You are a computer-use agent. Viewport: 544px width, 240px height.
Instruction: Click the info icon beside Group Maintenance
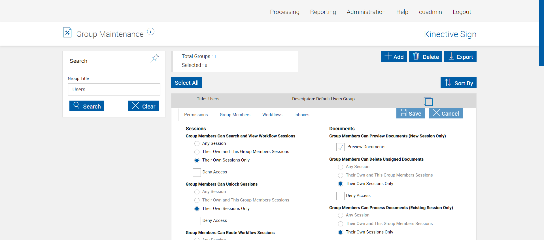(x=151, y=32)
